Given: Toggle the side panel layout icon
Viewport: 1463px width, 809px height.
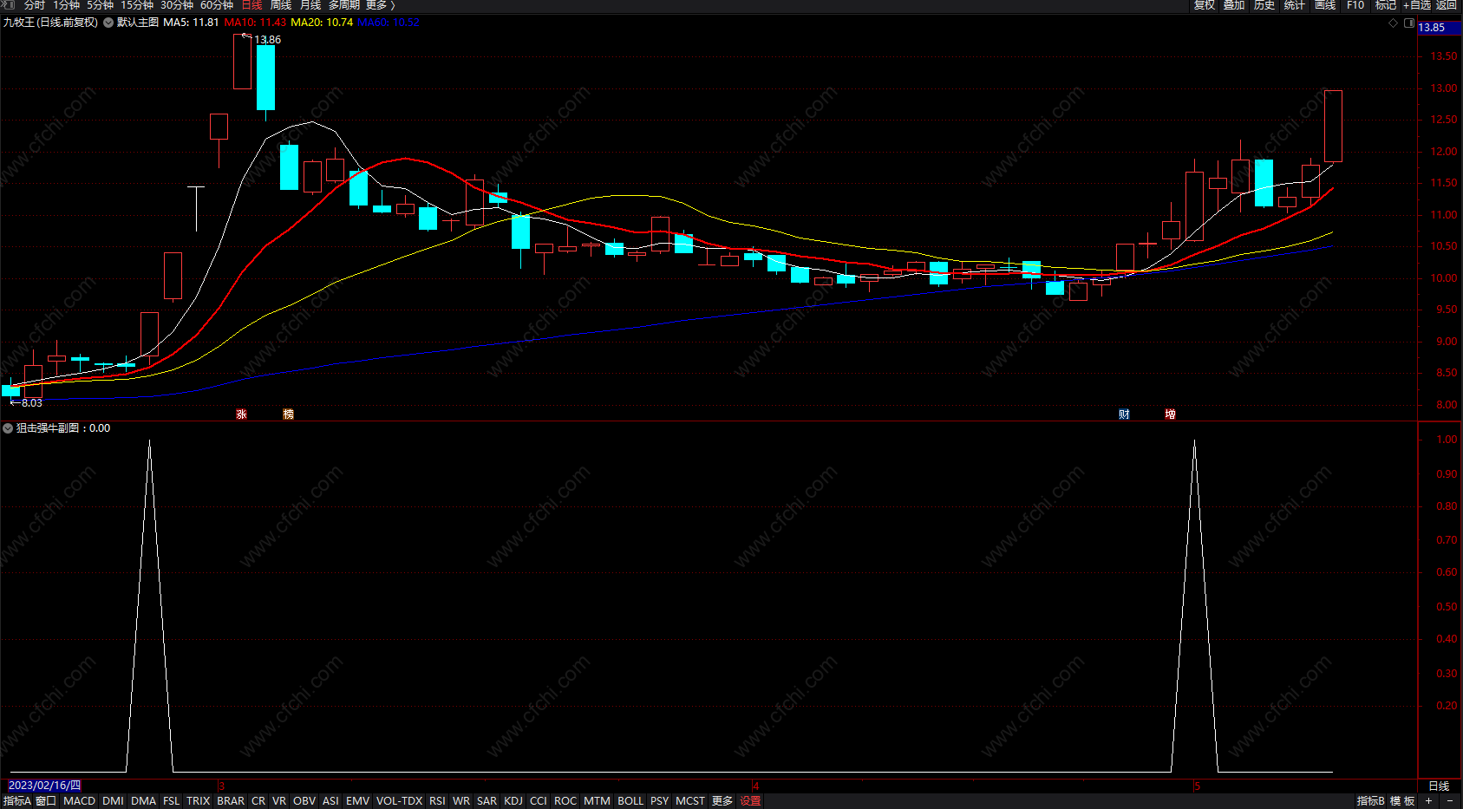Looking at the screenshot, I should click(1409, 23).
